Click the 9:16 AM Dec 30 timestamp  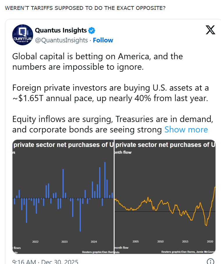click(45, 262)
